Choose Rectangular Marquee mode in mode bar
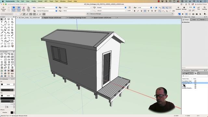208x117 pixels. pyautogui.click(x=34, y=14)
